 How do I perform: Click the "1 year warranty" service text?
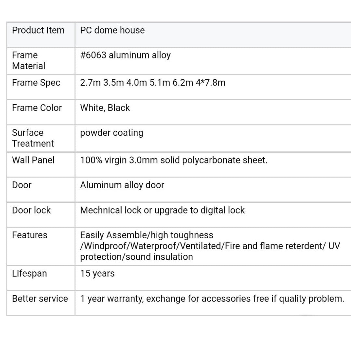pos(212,299)
